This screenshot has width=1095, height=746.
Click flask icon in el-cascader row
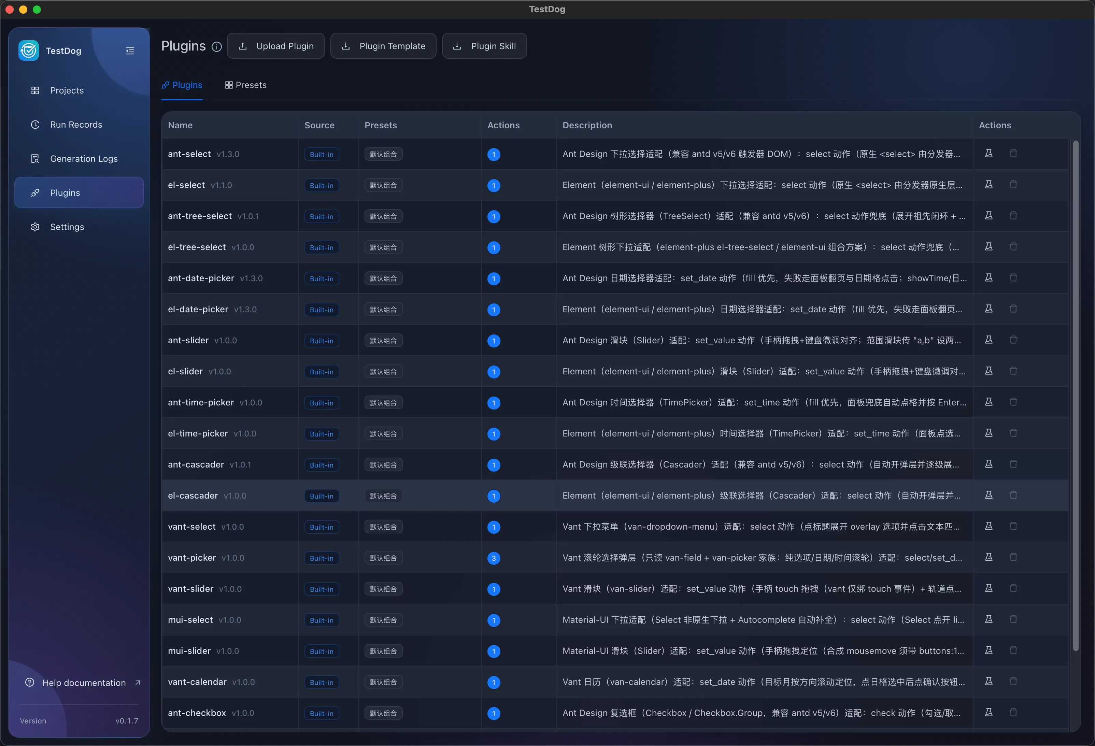click(989, 495)
